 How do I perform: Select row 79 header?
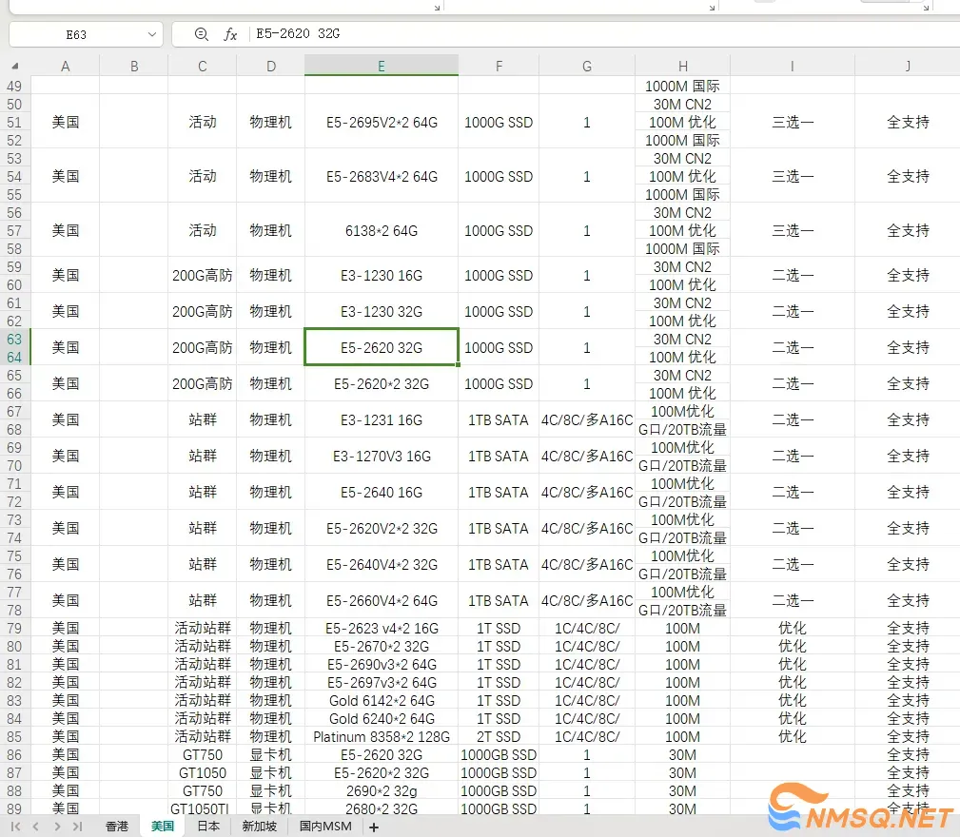coord(14,629)
